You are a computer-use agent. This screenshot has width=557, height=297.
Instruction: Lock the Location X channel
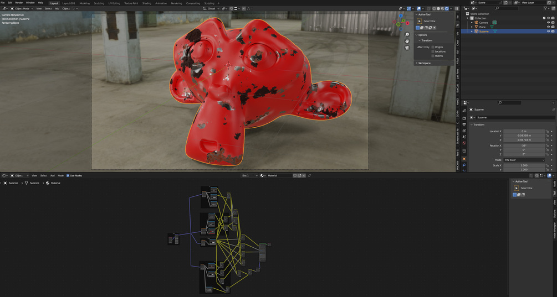point(548,131)
